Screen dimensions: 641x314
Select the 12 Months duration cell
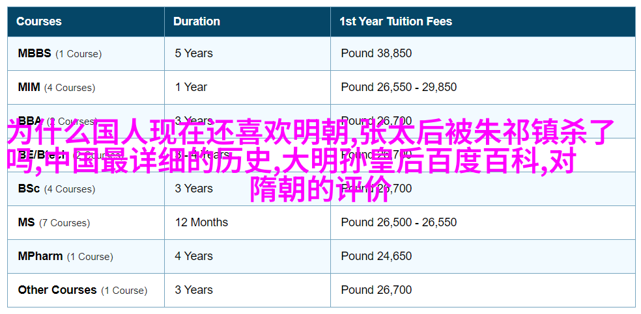pos(201,222)
